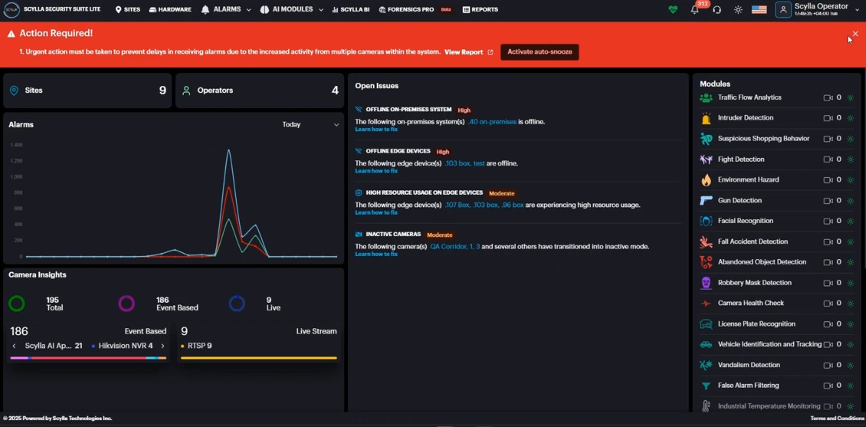
Task: Open the View Report link
Action: pyautogui.click(x=468, y=52)
